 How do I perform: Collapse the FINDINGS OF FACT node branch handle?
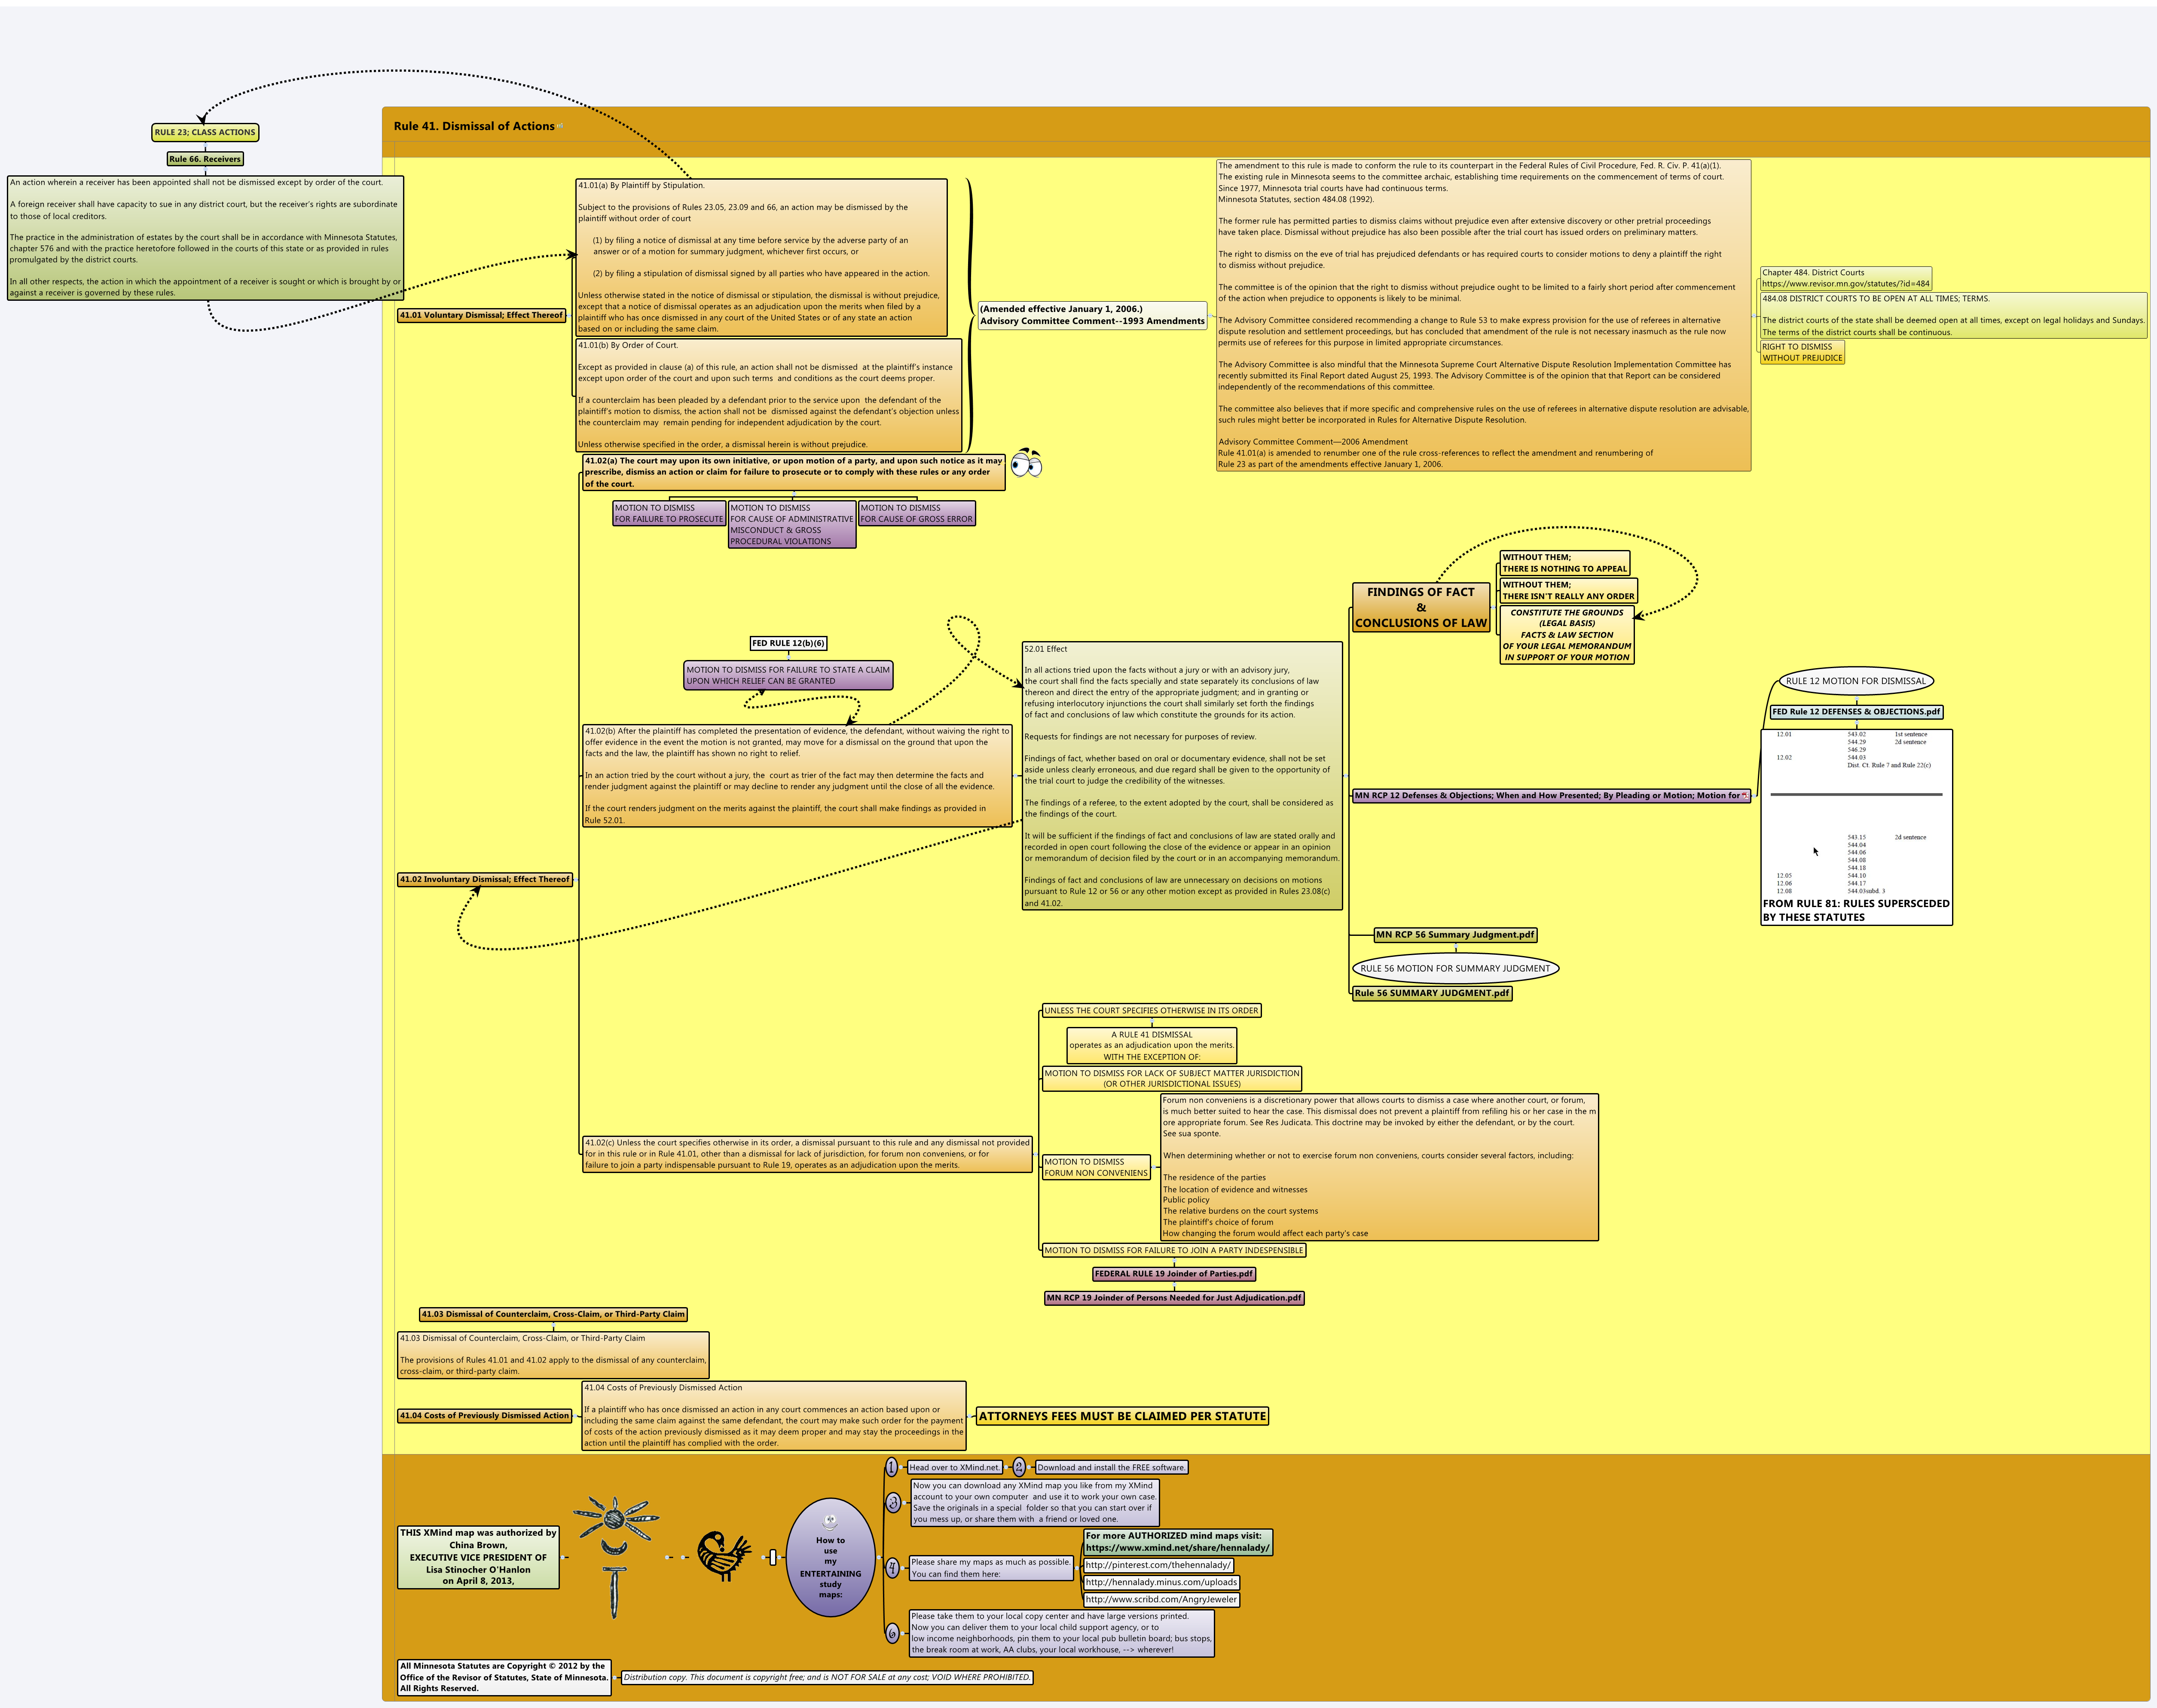pyautogui.click(x=1493, y=607)
